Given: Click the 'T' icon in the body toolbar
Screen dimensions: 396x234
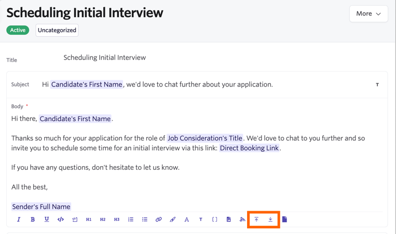Looking at the screenshot, I should 201,220.
